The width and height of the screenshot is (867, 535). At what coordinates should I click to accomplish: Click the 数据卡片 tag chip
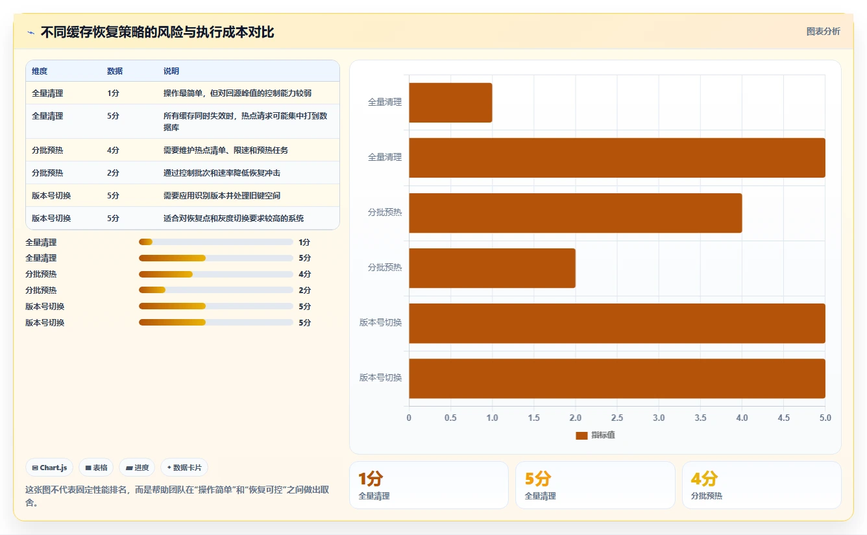point(184,468)
